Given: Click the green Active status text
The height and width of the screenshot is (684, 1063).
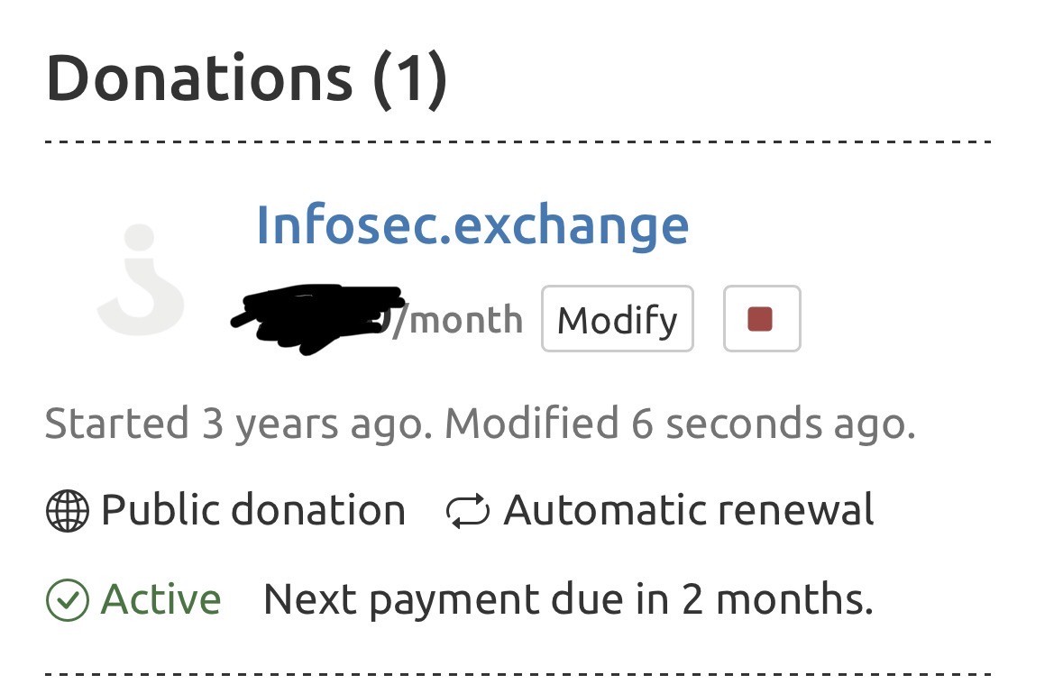Looking at the screenshot, I should click(x=160, y=600).
